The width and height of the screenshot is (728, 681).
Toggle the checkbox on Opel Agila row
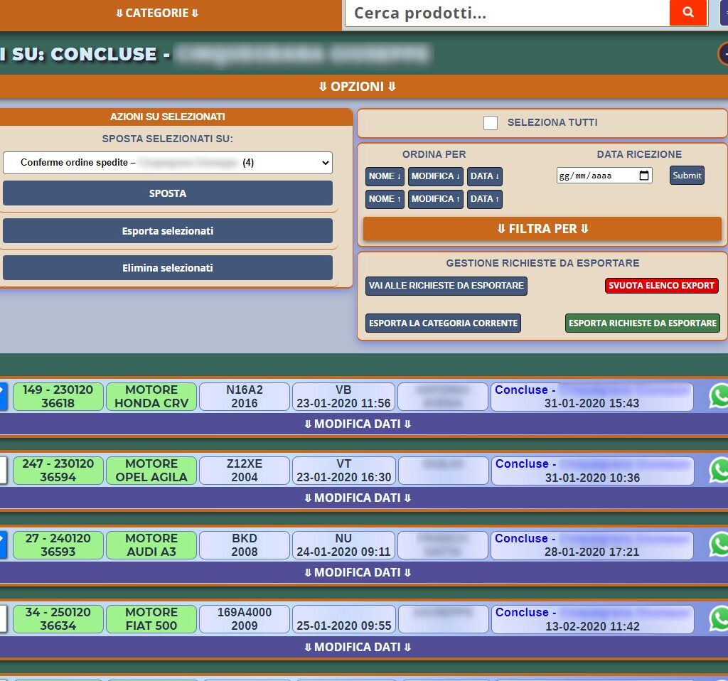click(2, 470)
